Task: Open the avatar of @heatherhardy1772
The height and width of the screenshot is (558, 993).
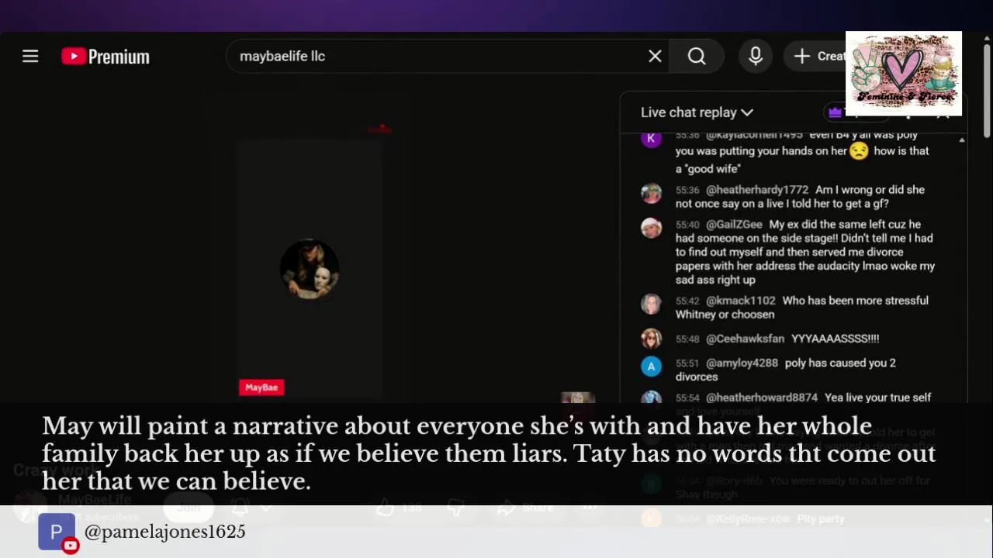Action: pyautogui.click(x=651, y=194)
